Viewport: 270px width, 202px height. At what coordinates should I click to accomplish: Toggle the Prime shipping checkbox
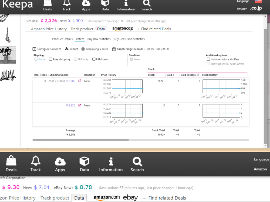(x=36, y=59)
